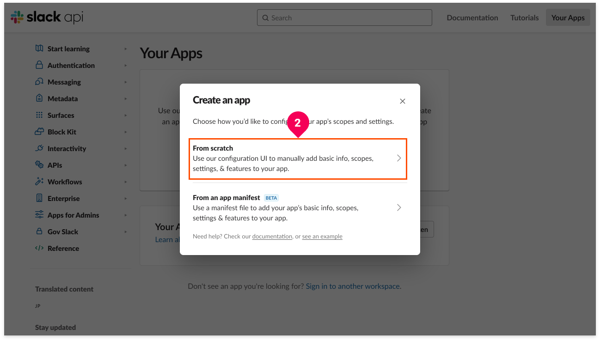
Task: Focus the Search input field
Action: point(344,18)
